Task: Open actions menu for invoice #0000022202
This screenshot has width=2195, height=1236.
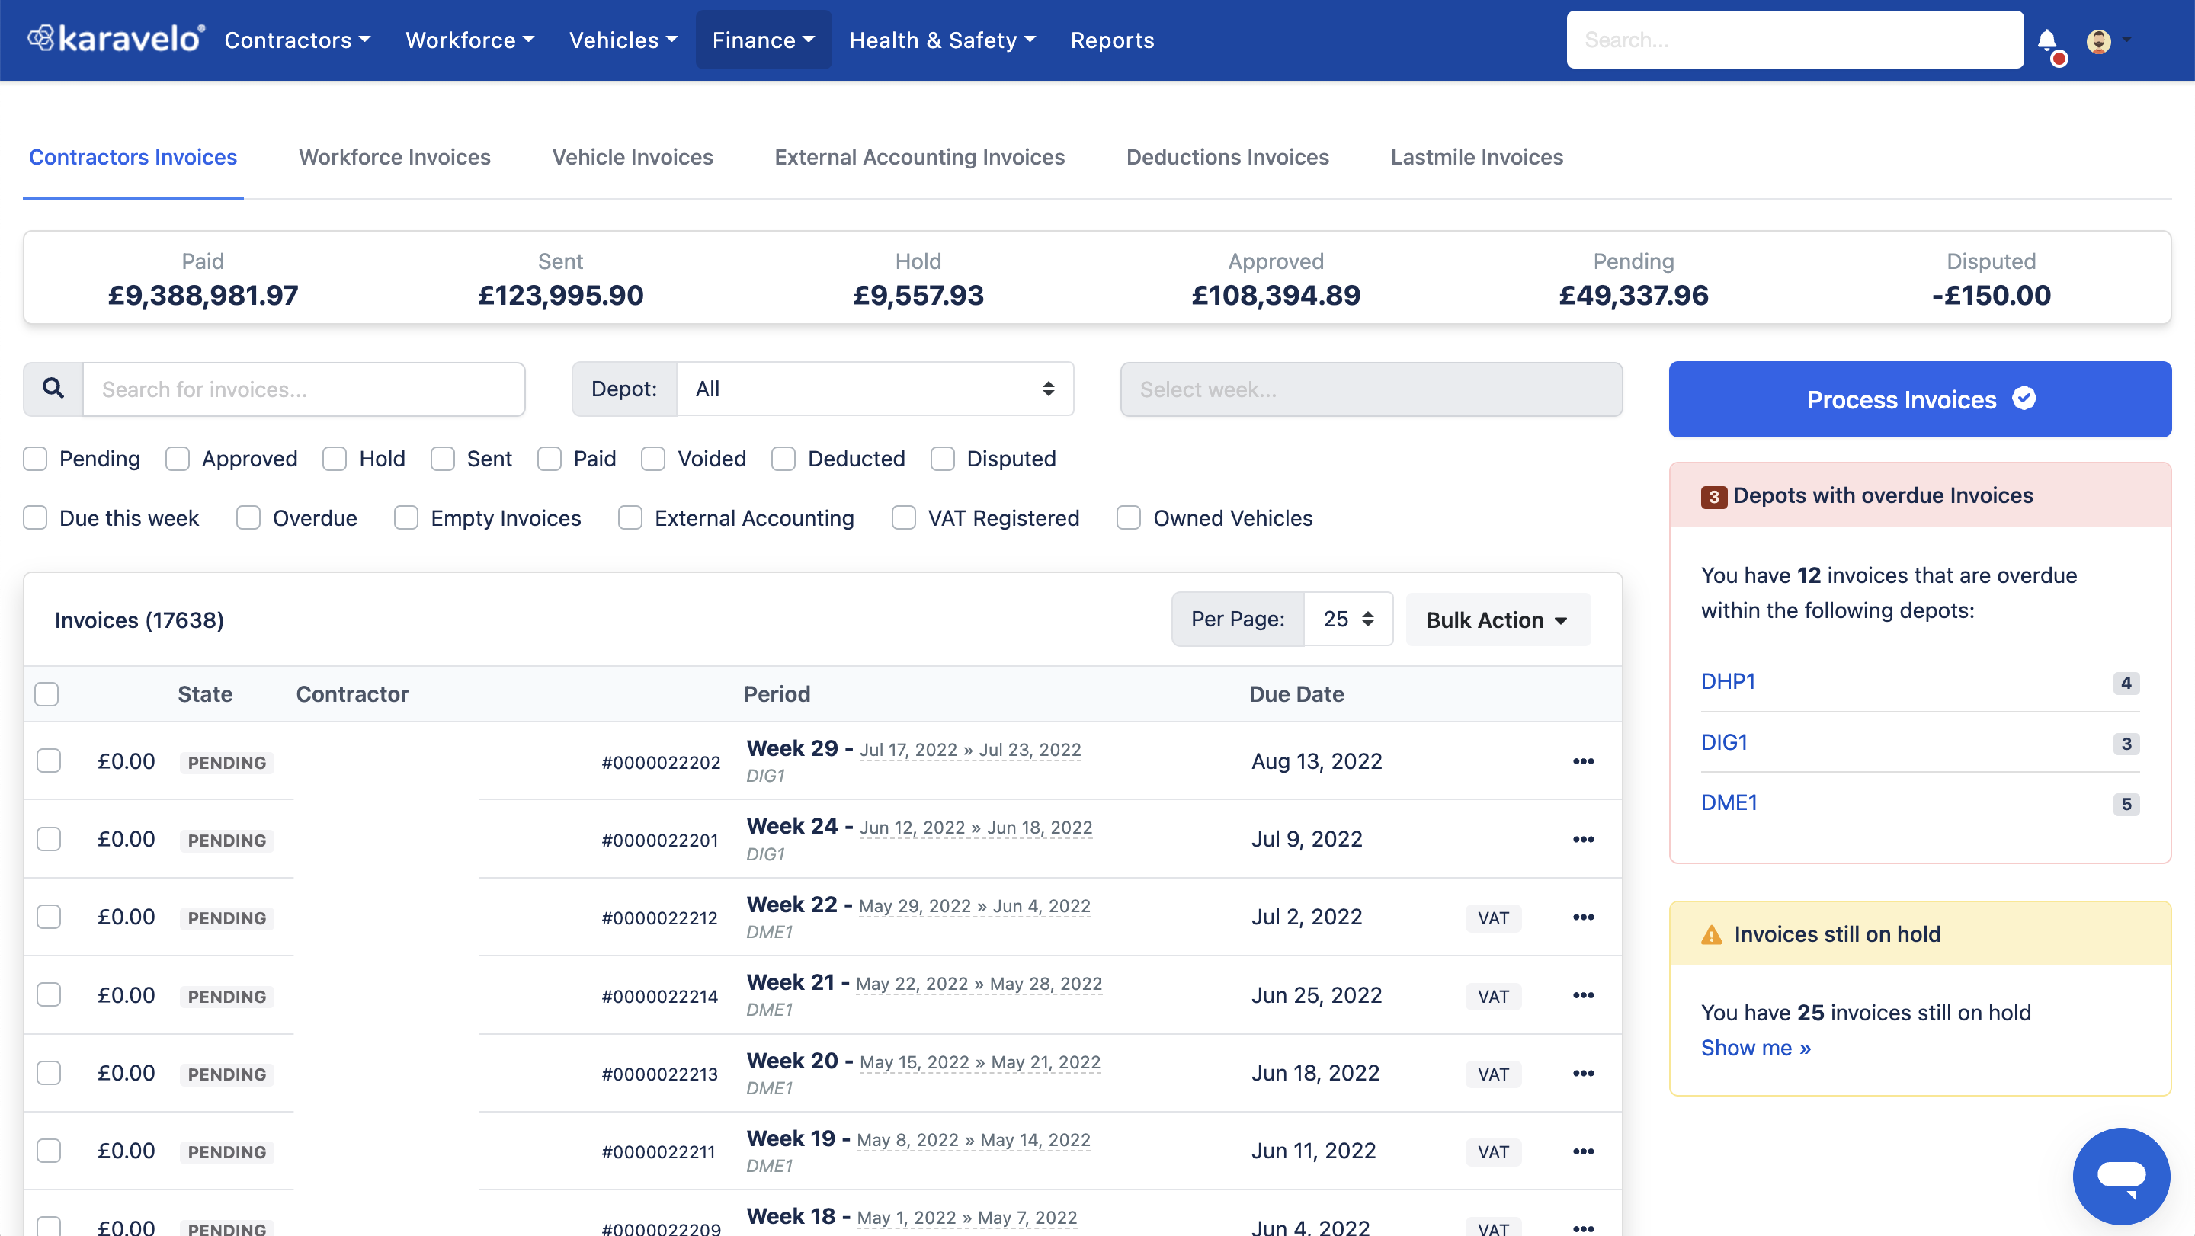Action: click(x=1582, y=761)
